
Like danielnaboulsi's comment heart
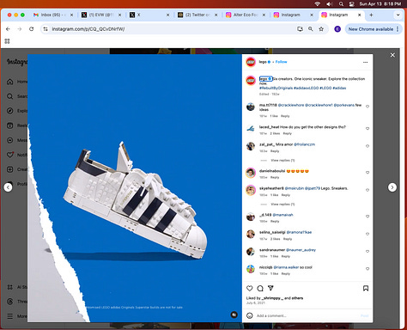tap(368, 173)
